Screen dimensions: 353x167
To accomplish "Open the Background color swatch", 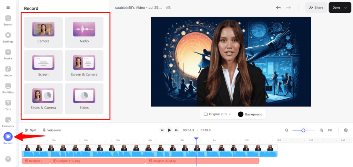I will (x=241, y=114).
